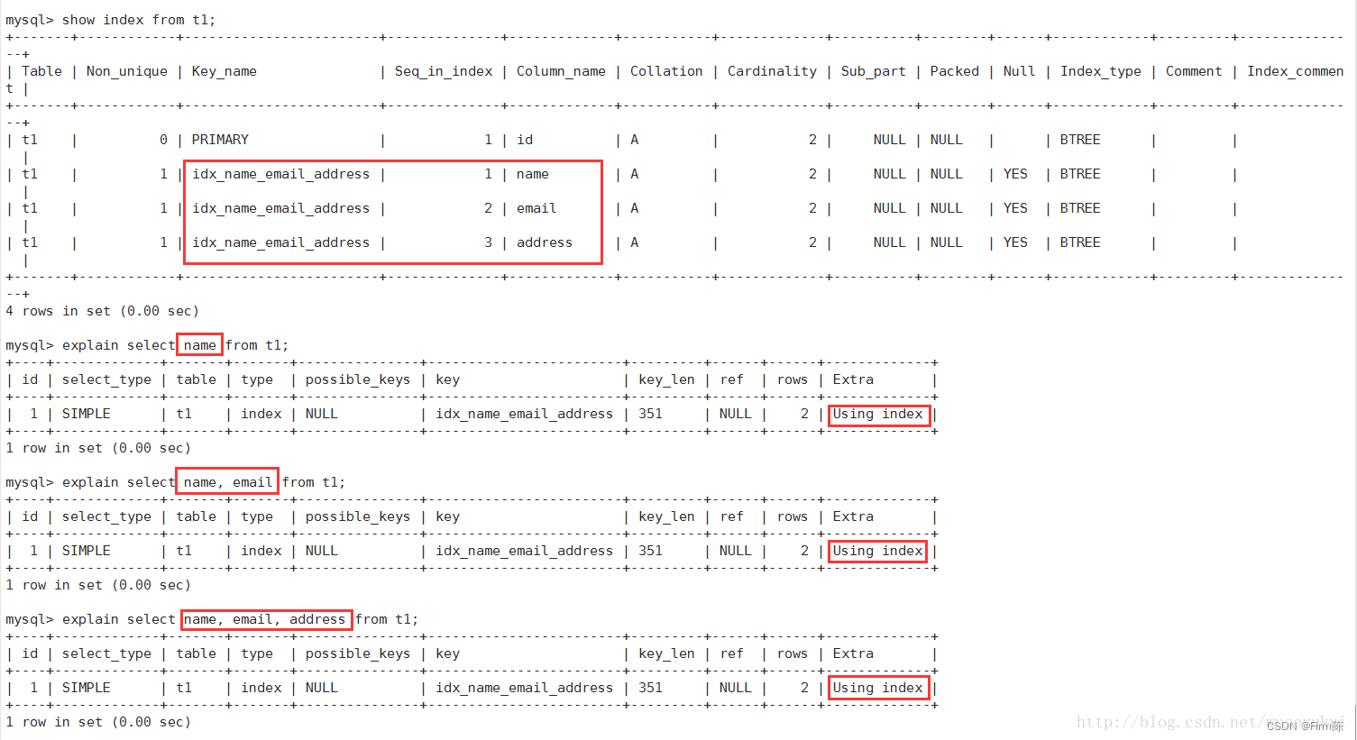The height and width of the screenshot is (740, 1357).
Task: Click 'name' in the Column_name column
Action: pyautogui.click(x=532, y=174)
